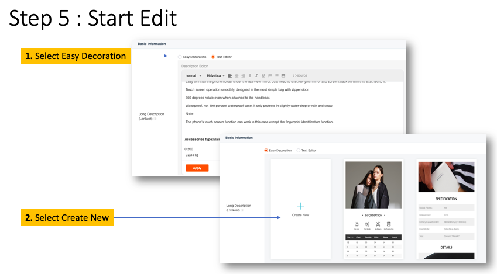Insert a bulleted list
The height and width of the screenshot is (274, 497).
point(276,75)
